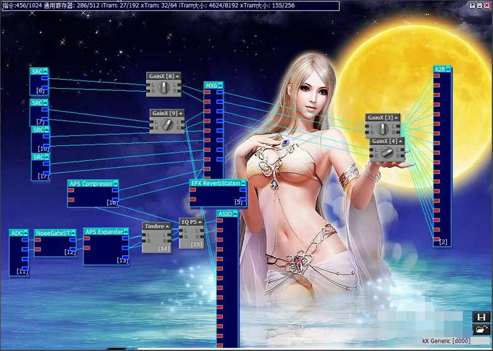This screenshot has height=351, width=493.
Task: Open the help question mark button
Action: [473, 5]
